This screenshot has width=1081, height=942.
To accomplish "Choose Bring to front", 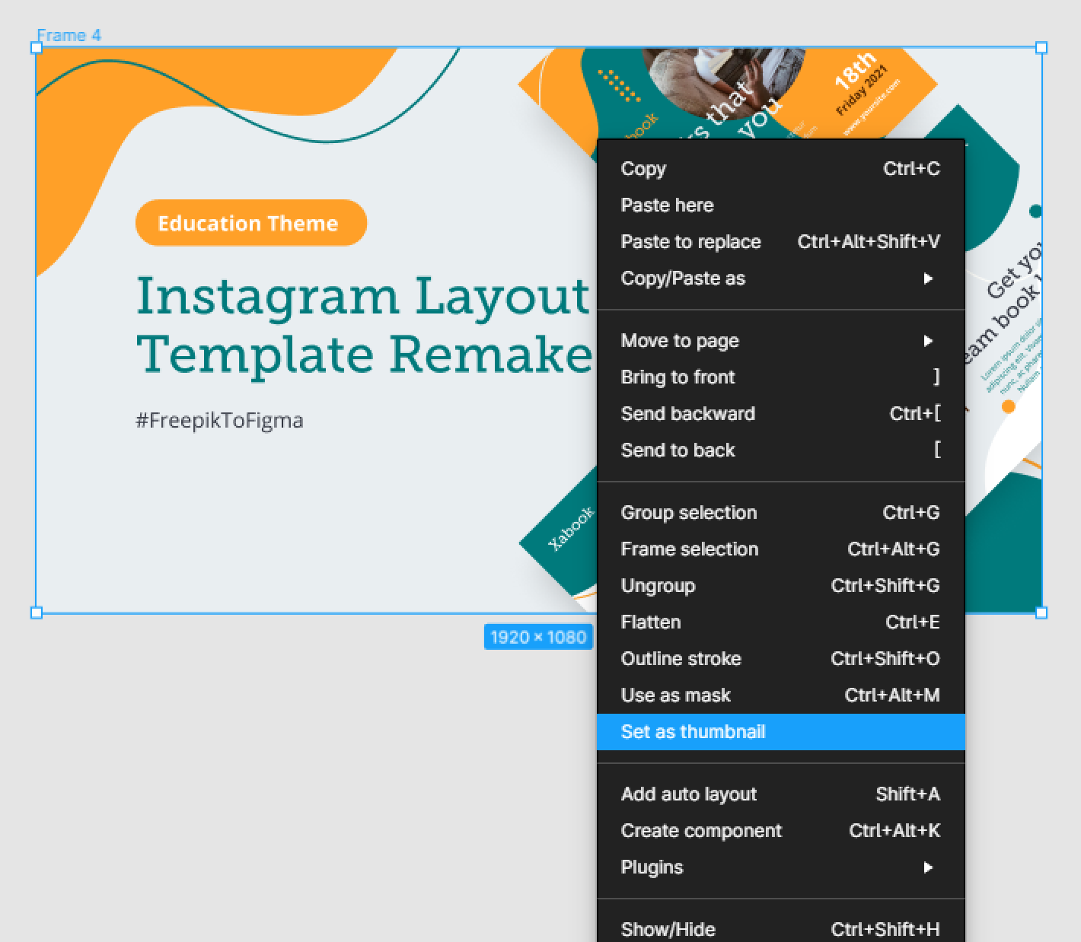I will [x=780, y=377].
